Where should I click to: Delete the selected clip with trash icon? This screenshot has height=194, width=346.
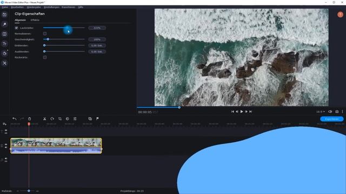click(29, 119)
